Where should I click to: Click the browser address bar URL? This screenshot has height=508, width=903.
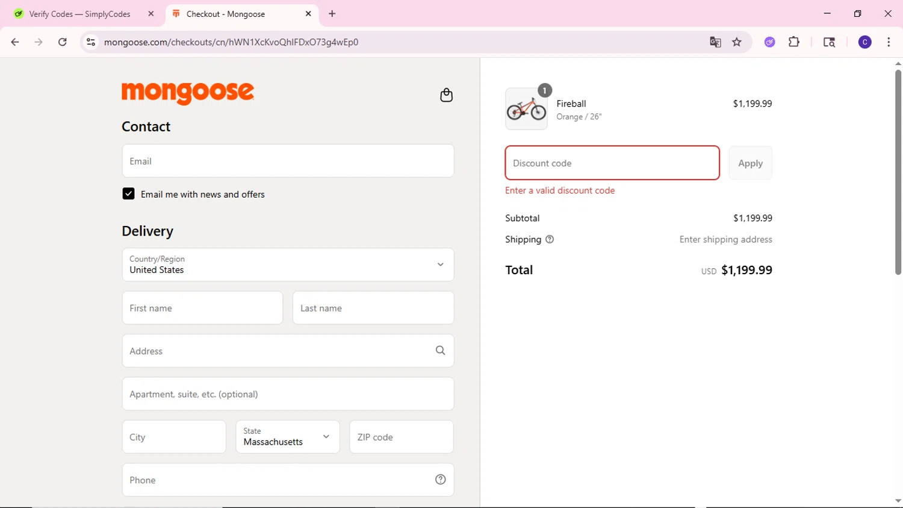tap(231, 42)
